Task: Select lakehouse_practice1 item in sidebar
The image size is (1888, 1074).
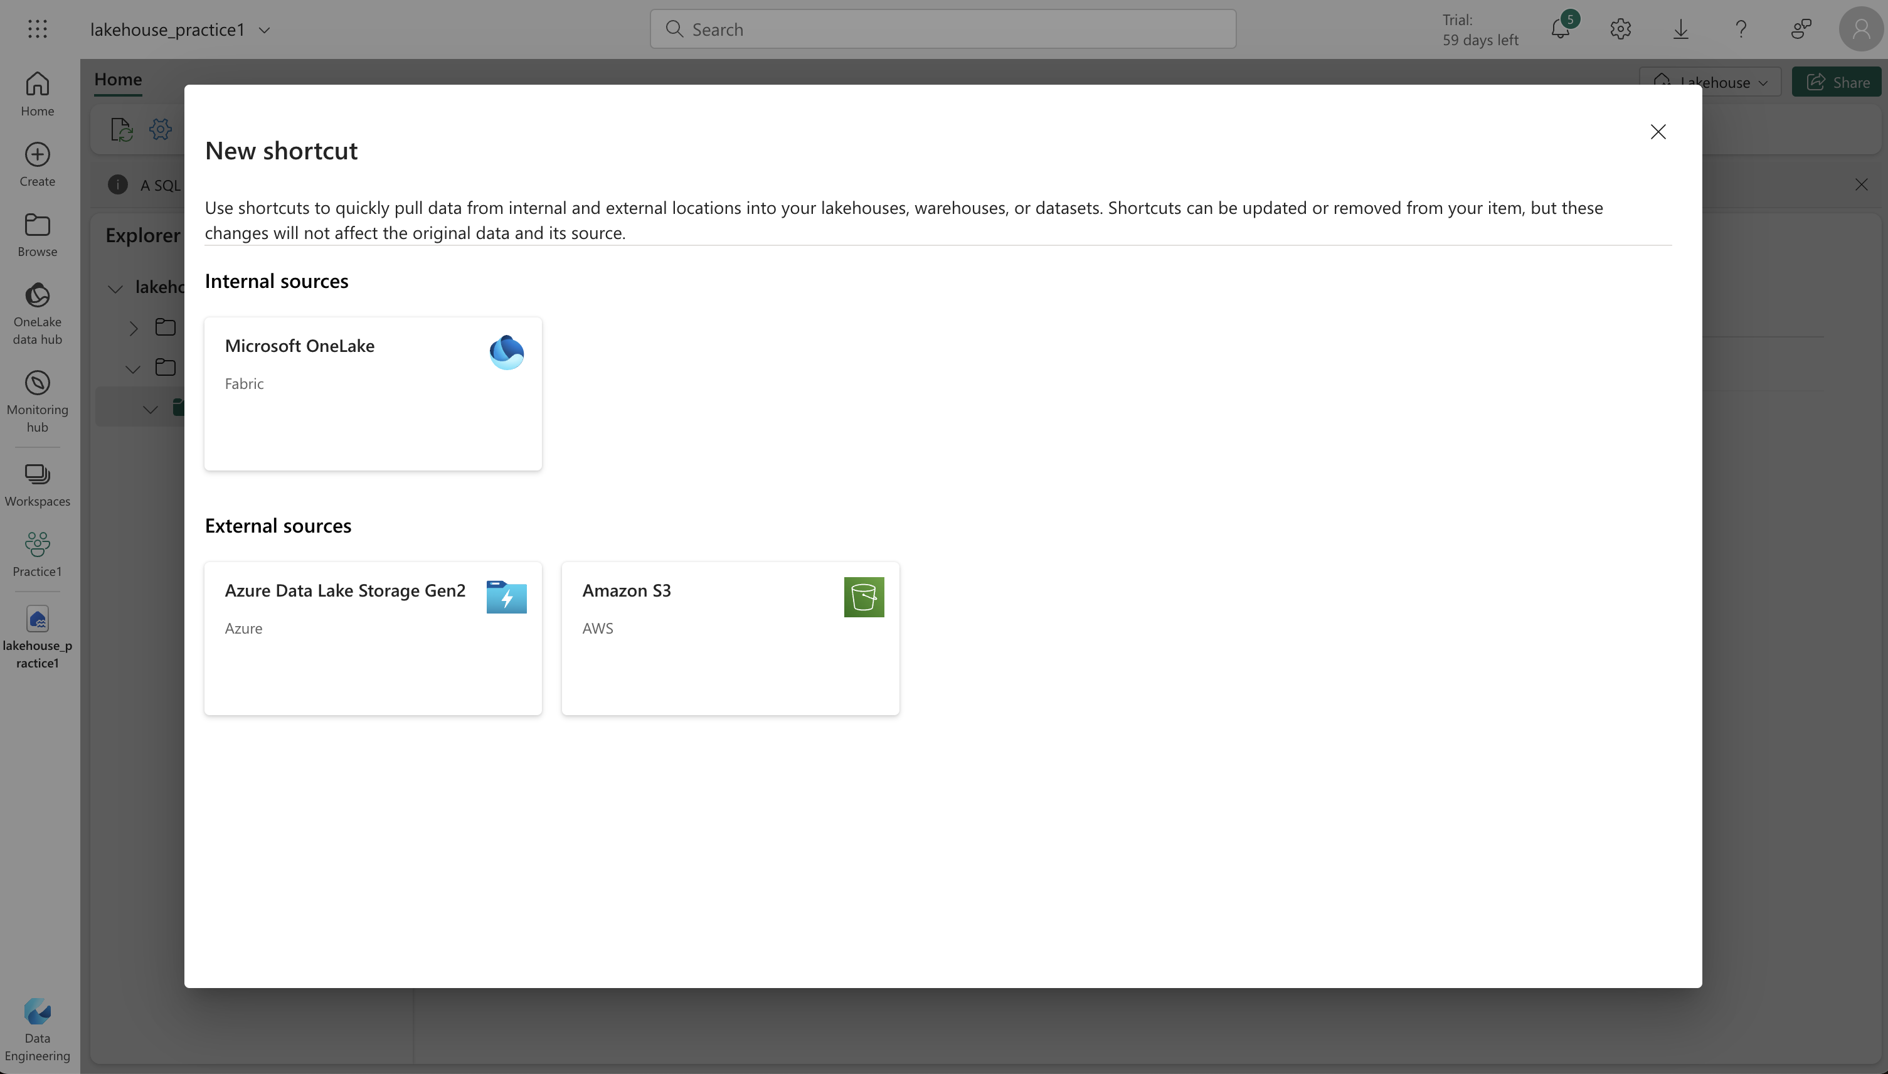Action: (x=38, y=637)
